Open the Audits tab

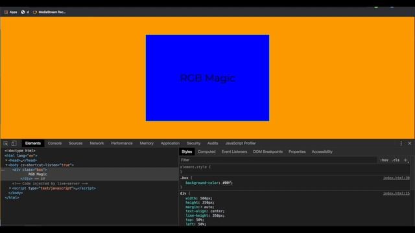coord(213,143)
